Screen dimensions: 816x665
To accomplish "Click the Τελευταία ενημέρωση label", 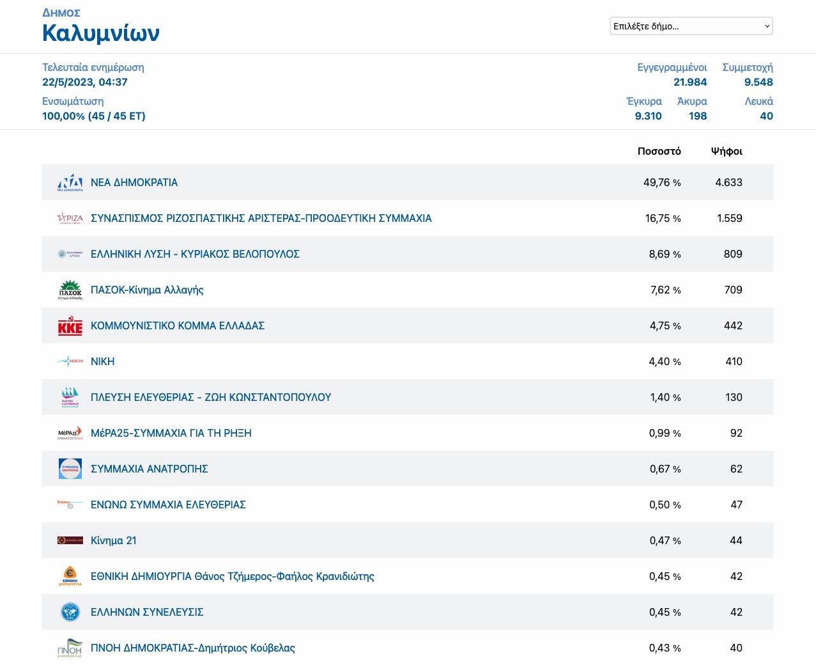I will click(x=93, y=67).
